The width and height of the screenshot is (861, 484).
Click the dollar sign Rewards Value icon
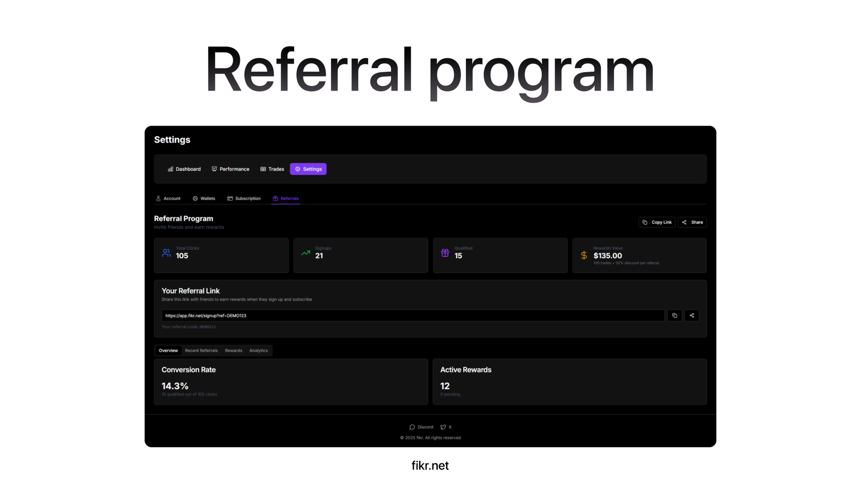[584, 255]
